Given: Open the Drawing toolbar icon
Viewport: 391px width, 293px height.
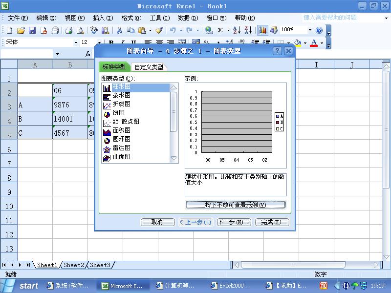Looking at the screenshot, I should point(274,30).
